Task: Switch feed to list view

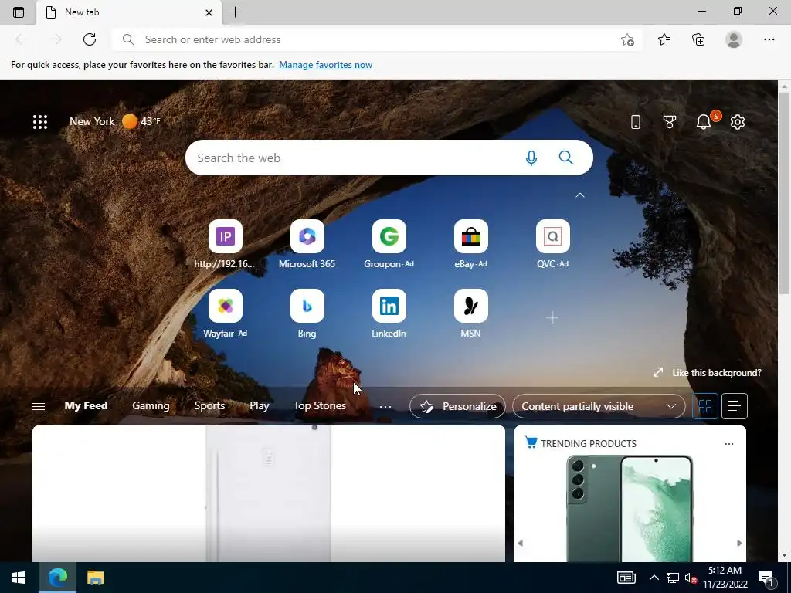Action: (735, 406)
